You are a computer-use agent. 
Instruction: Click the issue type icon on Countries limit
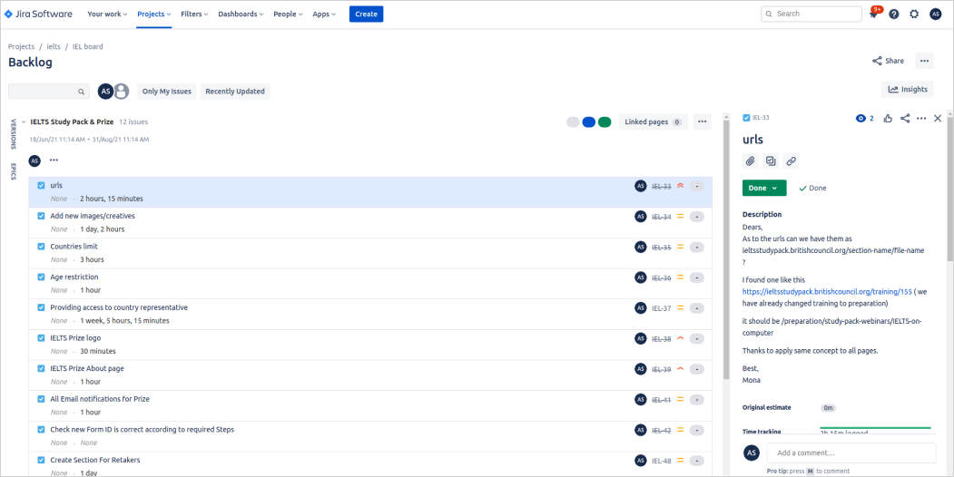pyautogui.click(x=42, y=246)
